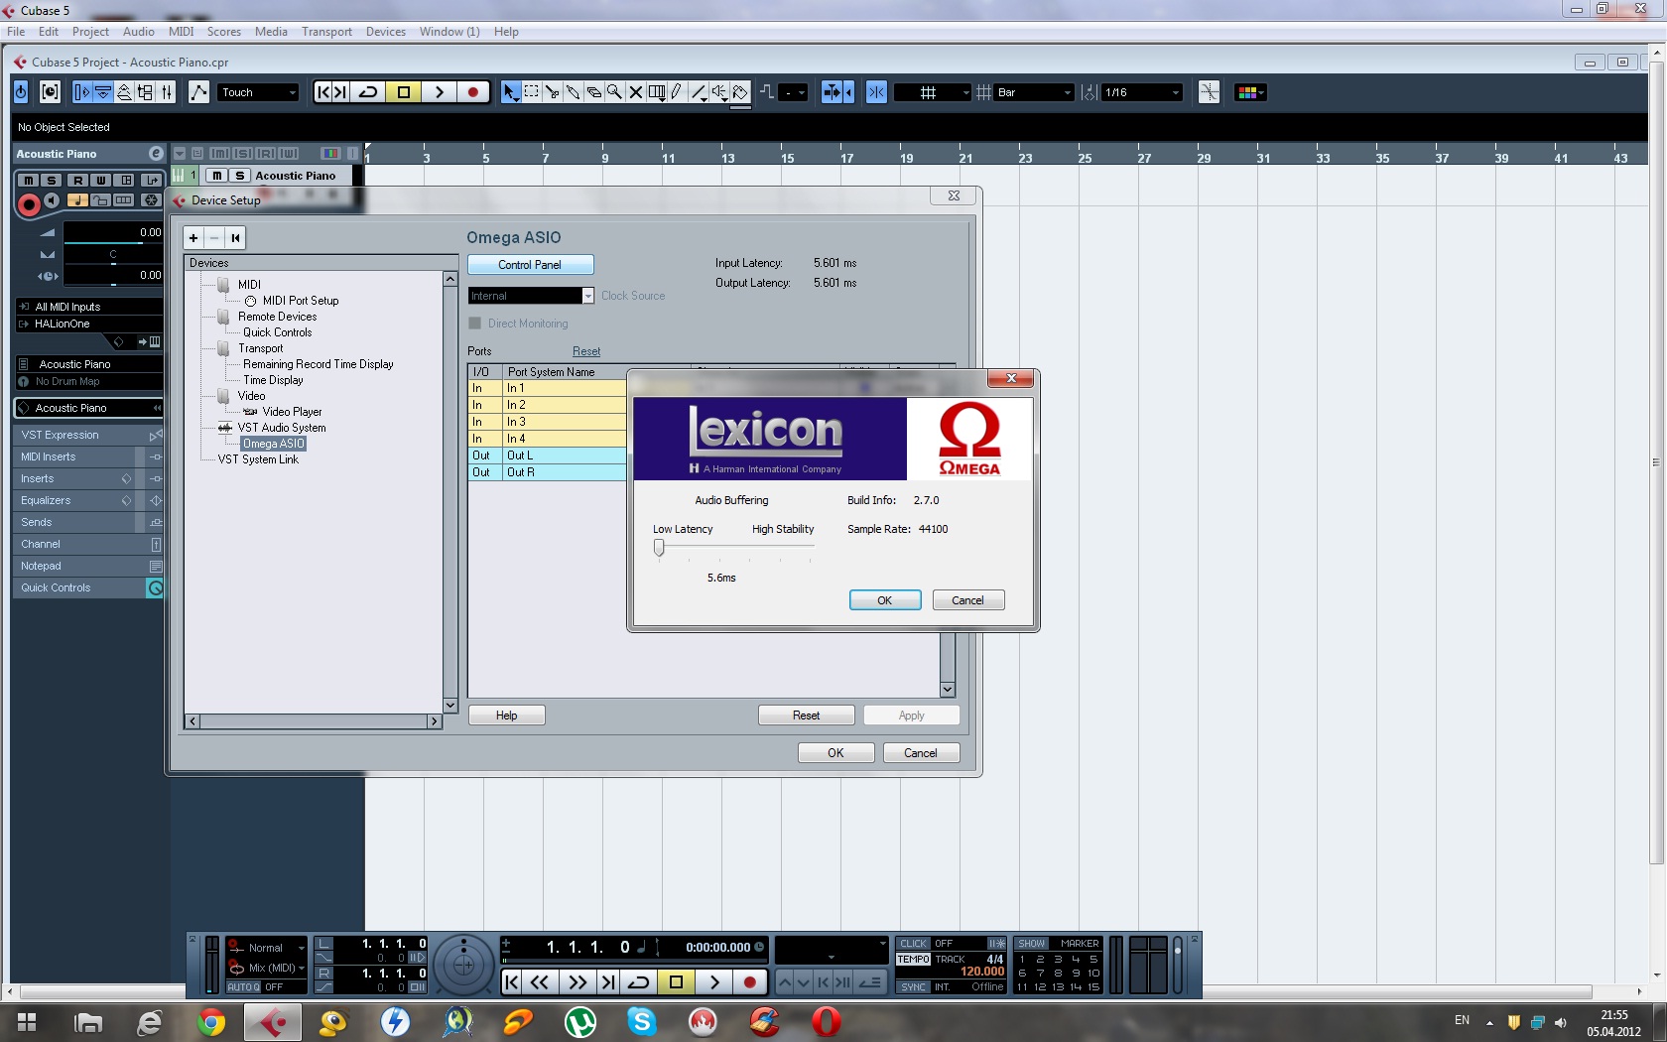Viewport: 1667px width, 1042px height.
Task: Click Cancel in the Lexicon dialog
Action: (x=968, y=600)
